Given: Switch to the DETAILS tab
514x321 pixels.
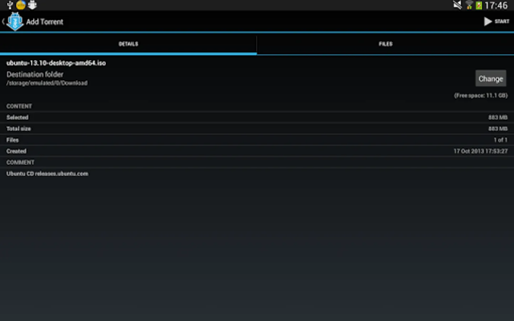Looking at the screenshot, I should (128, 44).
